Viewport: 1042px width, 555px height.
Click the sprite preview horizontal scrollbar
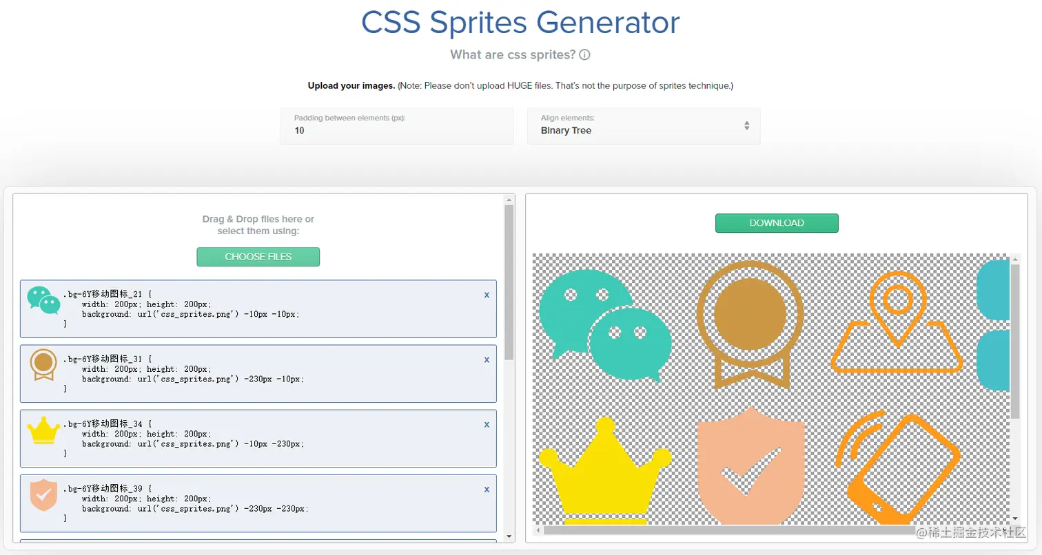(731, 530)
